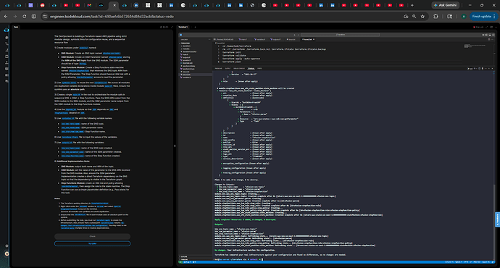The width and height of the screenshot is (500, 268).
Task: Switch to the Preview README.md editor tab
Action: click(225, 40)
